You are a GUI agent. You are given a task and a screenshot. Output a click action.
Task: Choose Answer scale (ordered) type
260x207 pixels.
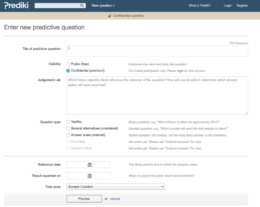click(x=68, y=135)
